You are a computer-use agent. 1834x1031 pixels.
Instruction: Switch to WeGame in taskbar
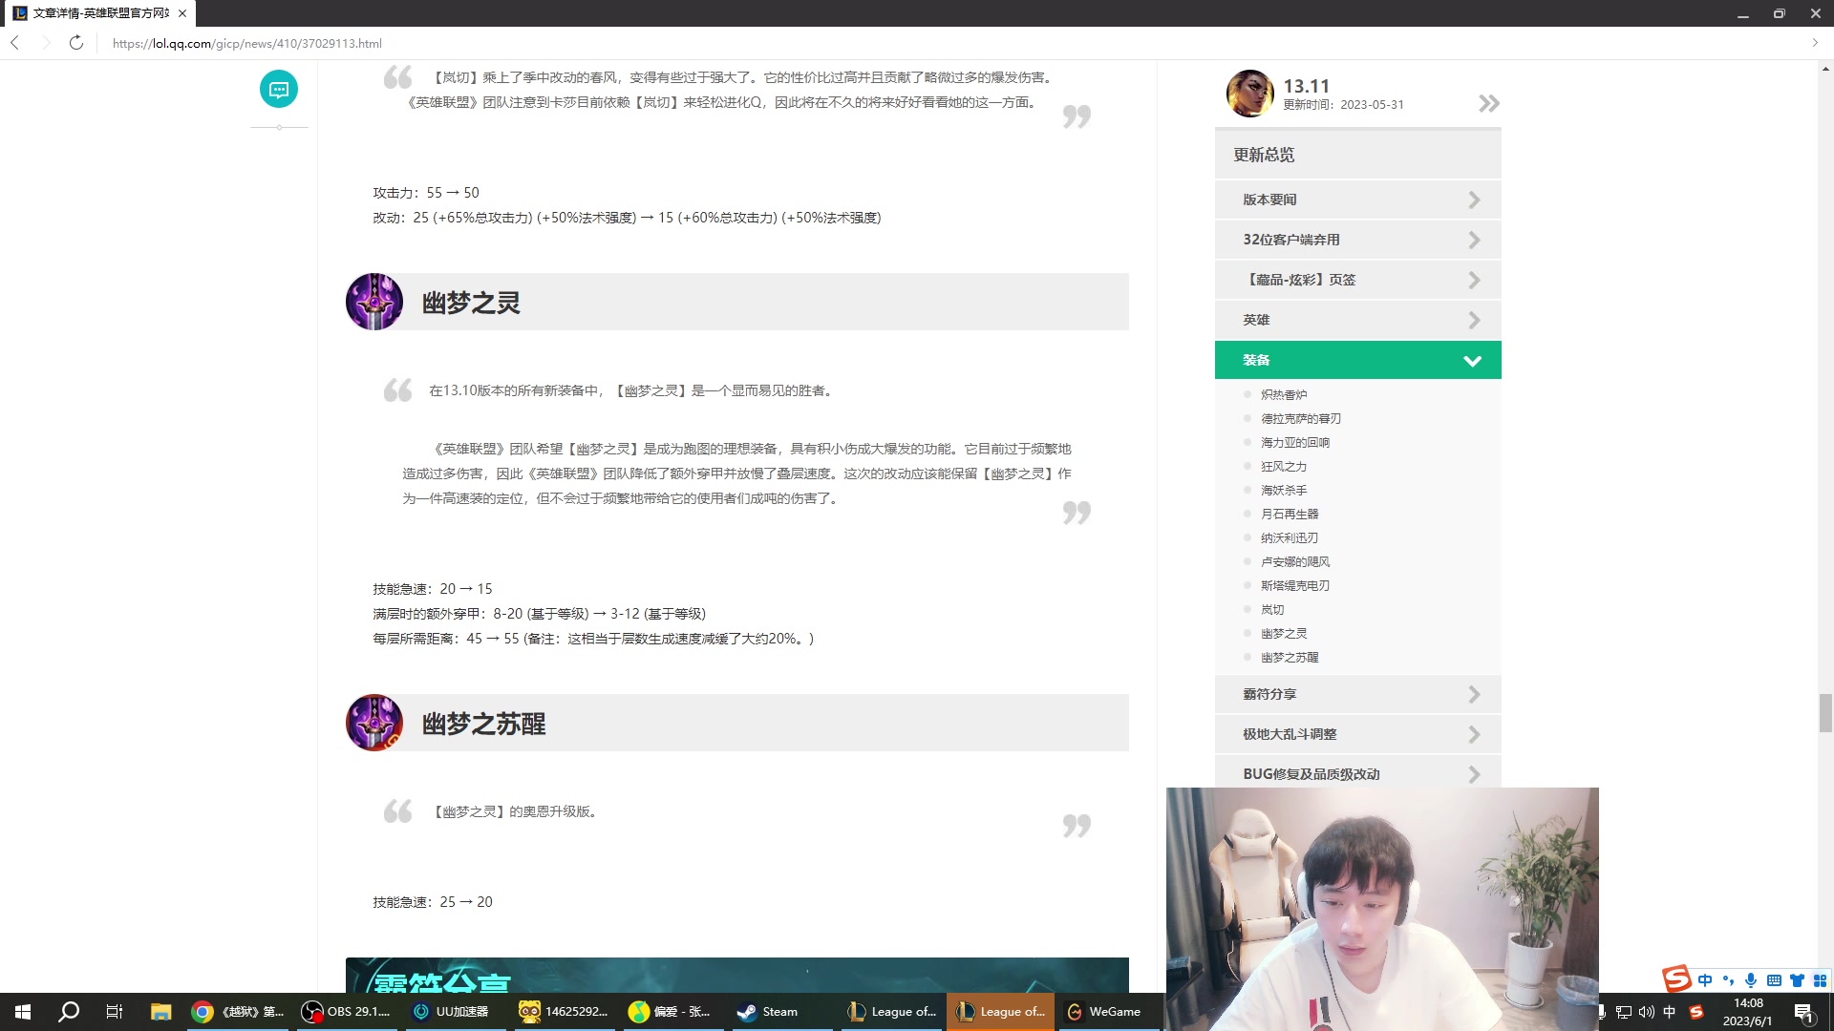1109,1012
